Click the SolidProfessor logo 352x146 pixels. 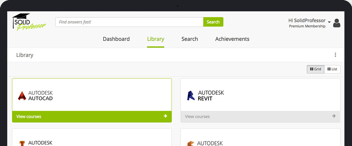[29, 22]
